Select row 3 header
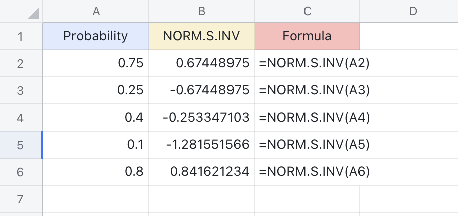458x216 pixels. pyautogui.click(x=21, y=90)
